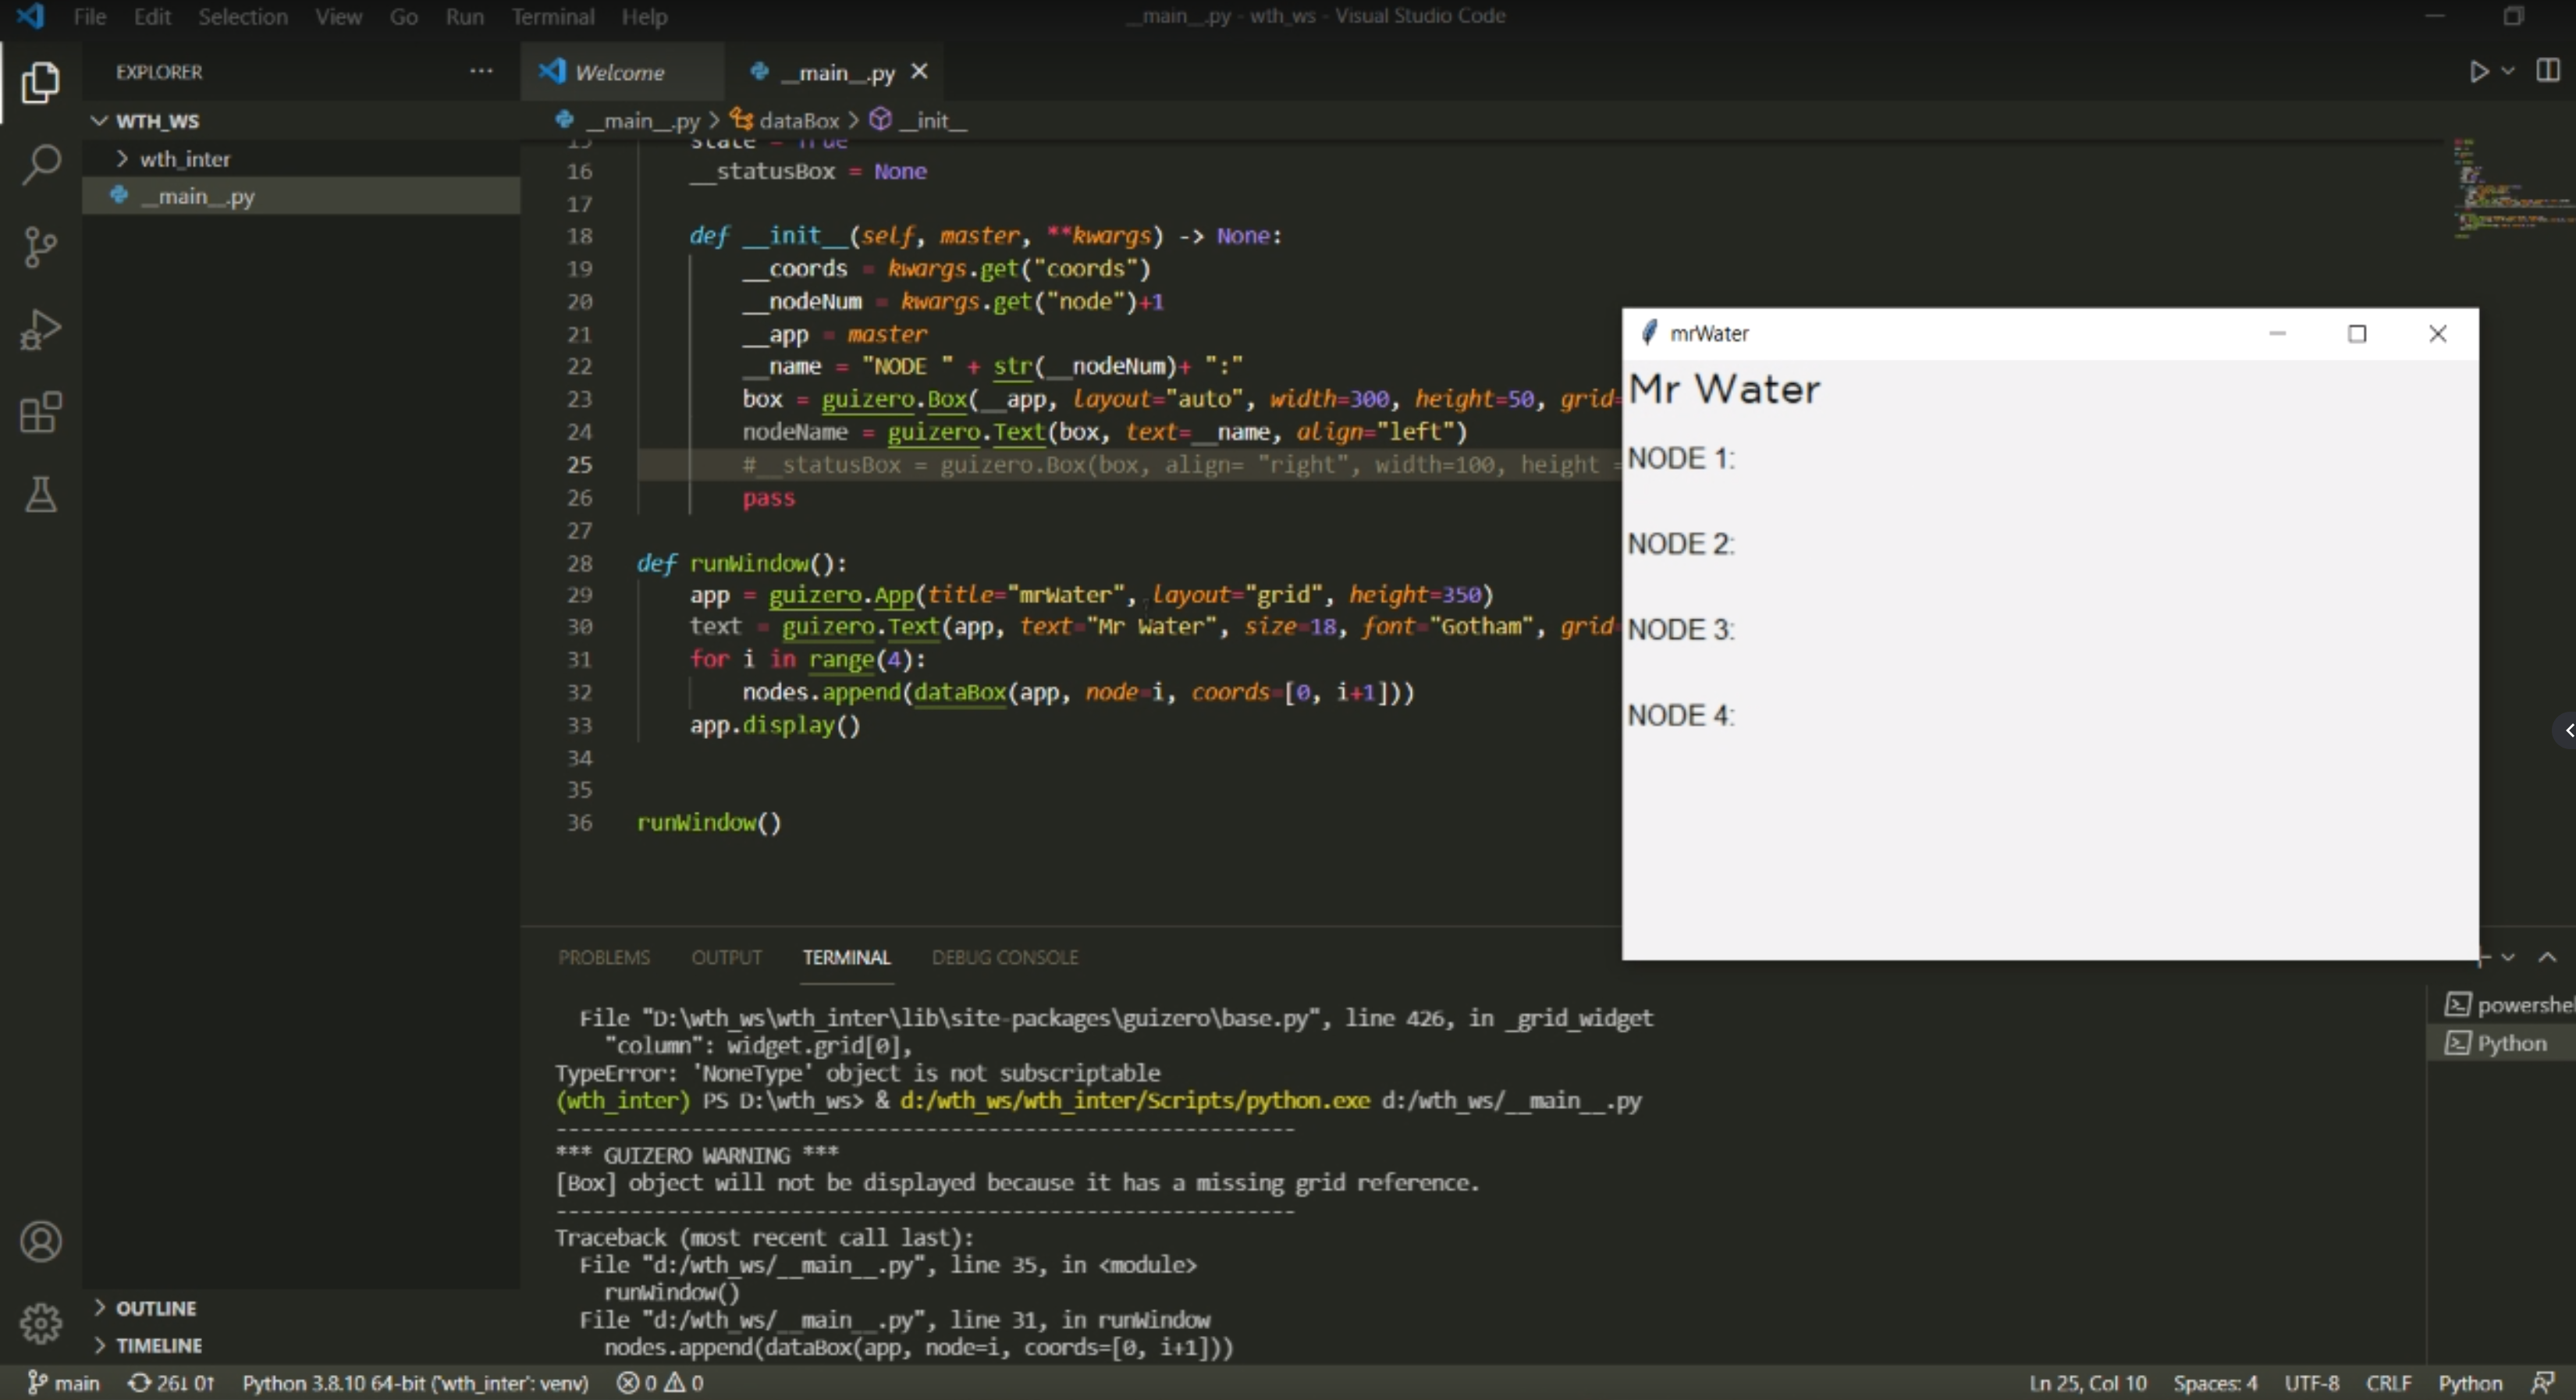Open the Search view icon
This screenshot has height=1400, width=2576.
(40, 165)
